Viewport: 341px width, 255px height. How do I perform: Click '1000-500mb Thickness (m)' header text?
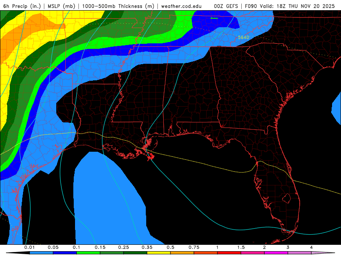[x=118, y=6]
